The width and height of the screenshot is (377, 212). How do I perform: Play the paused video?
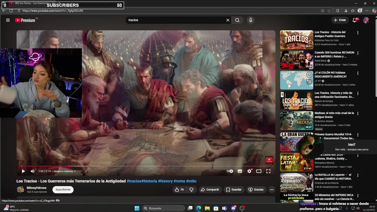pyautogui.click(x=23, y=171)
